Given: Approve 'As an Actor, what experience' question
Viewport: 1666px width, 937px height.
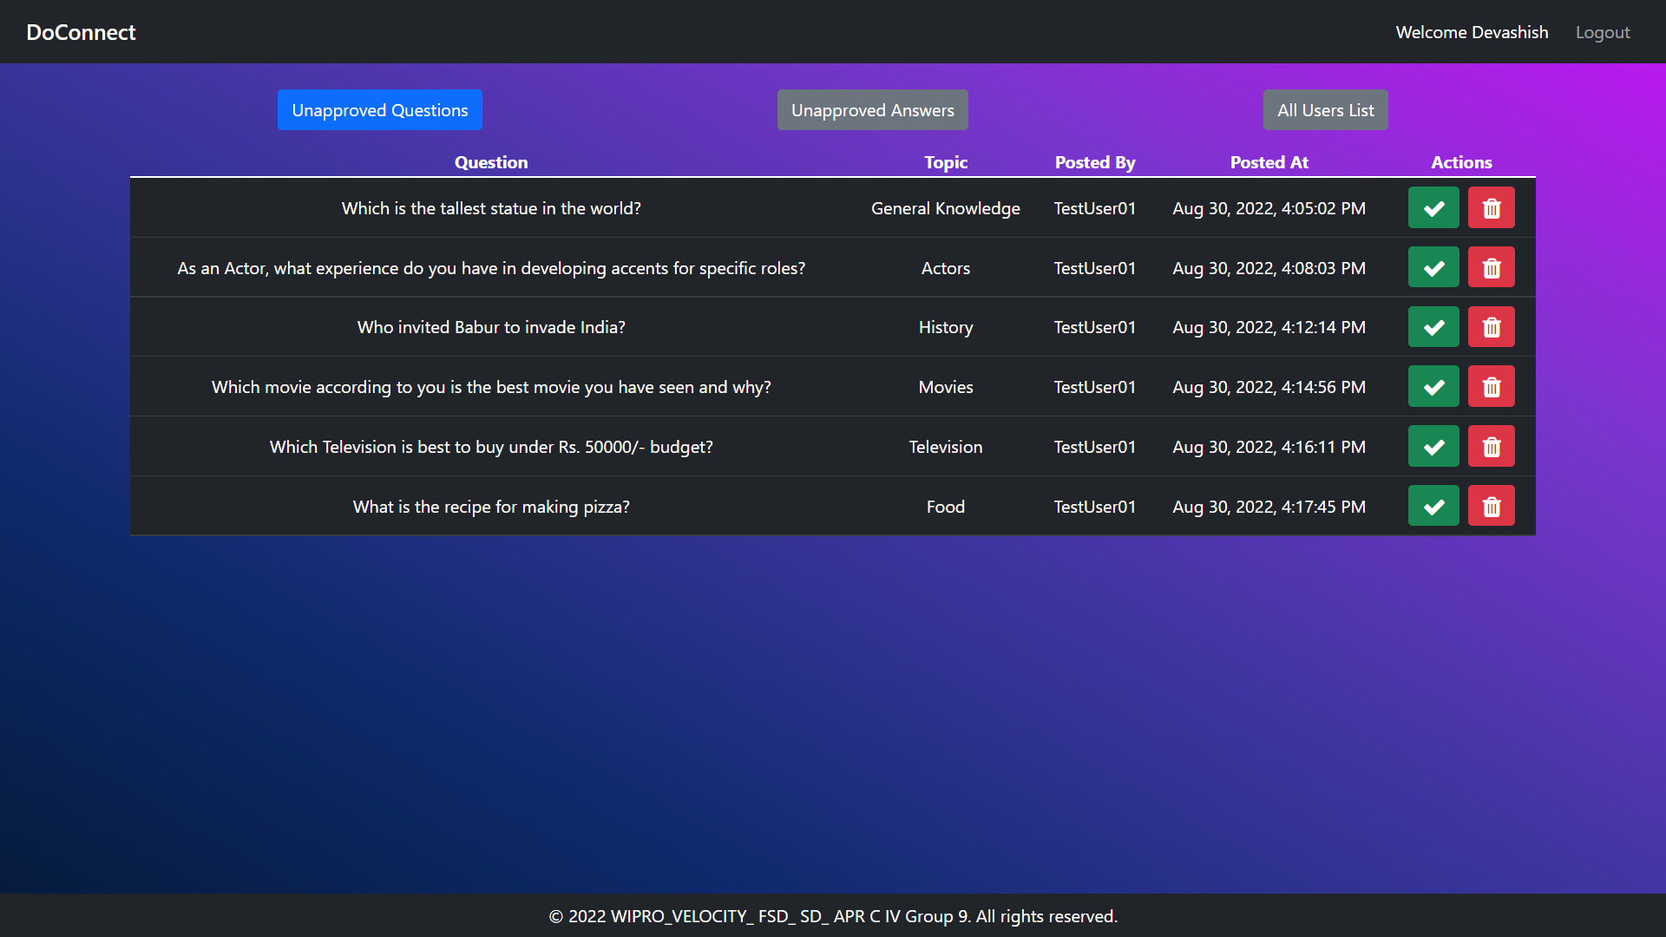Looking at the screenshot, I should click(x=1433, y=268).
